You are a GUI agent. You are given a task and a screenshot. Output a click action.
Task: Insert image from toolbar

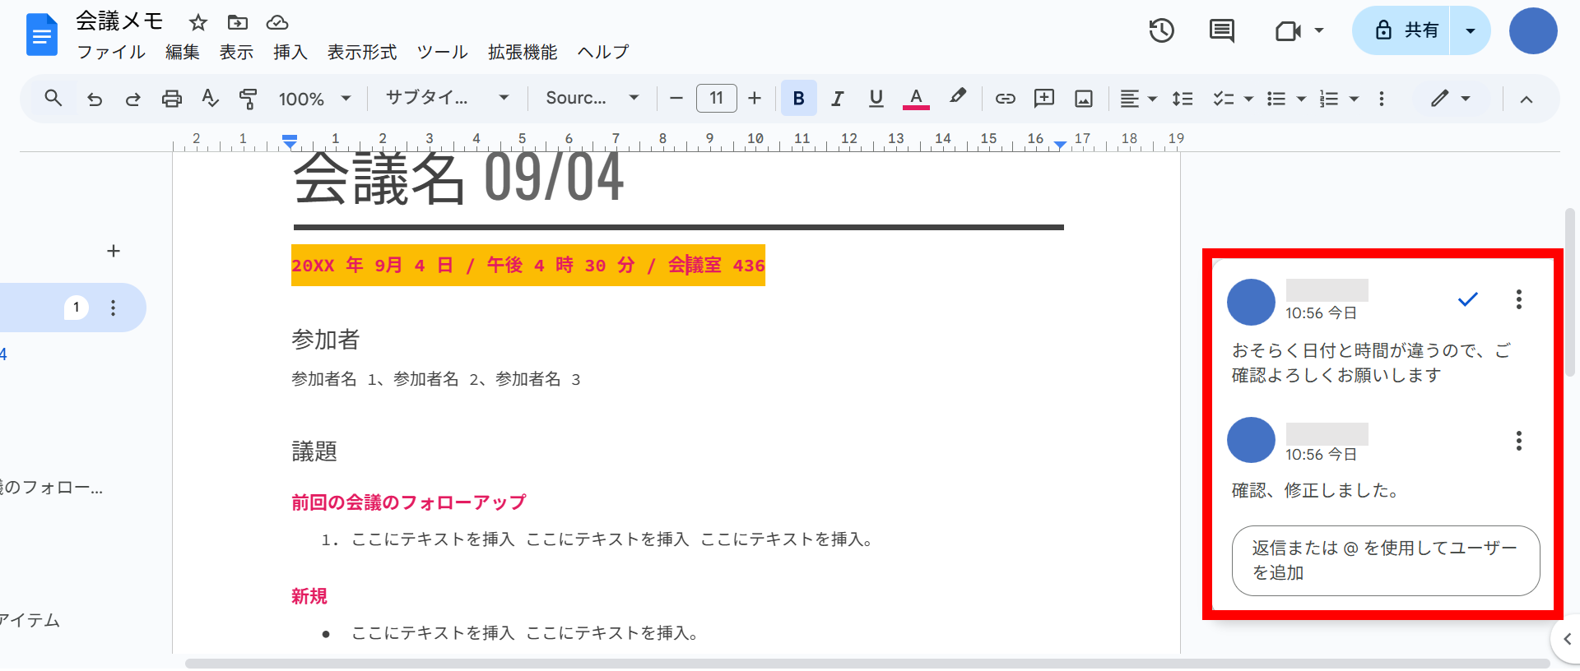(x=1084, y=99)
